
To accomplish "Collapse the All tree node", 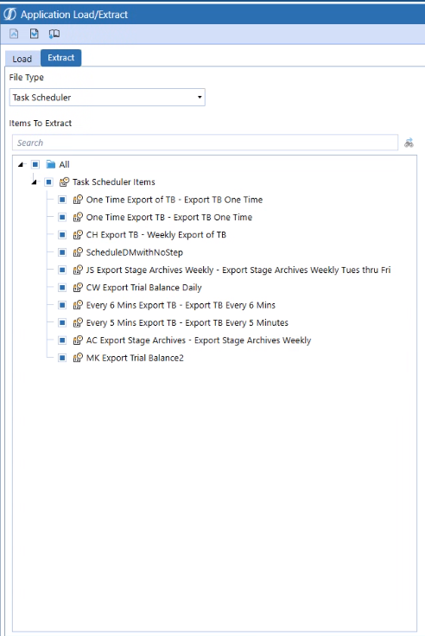I will [x=20, y=164].
